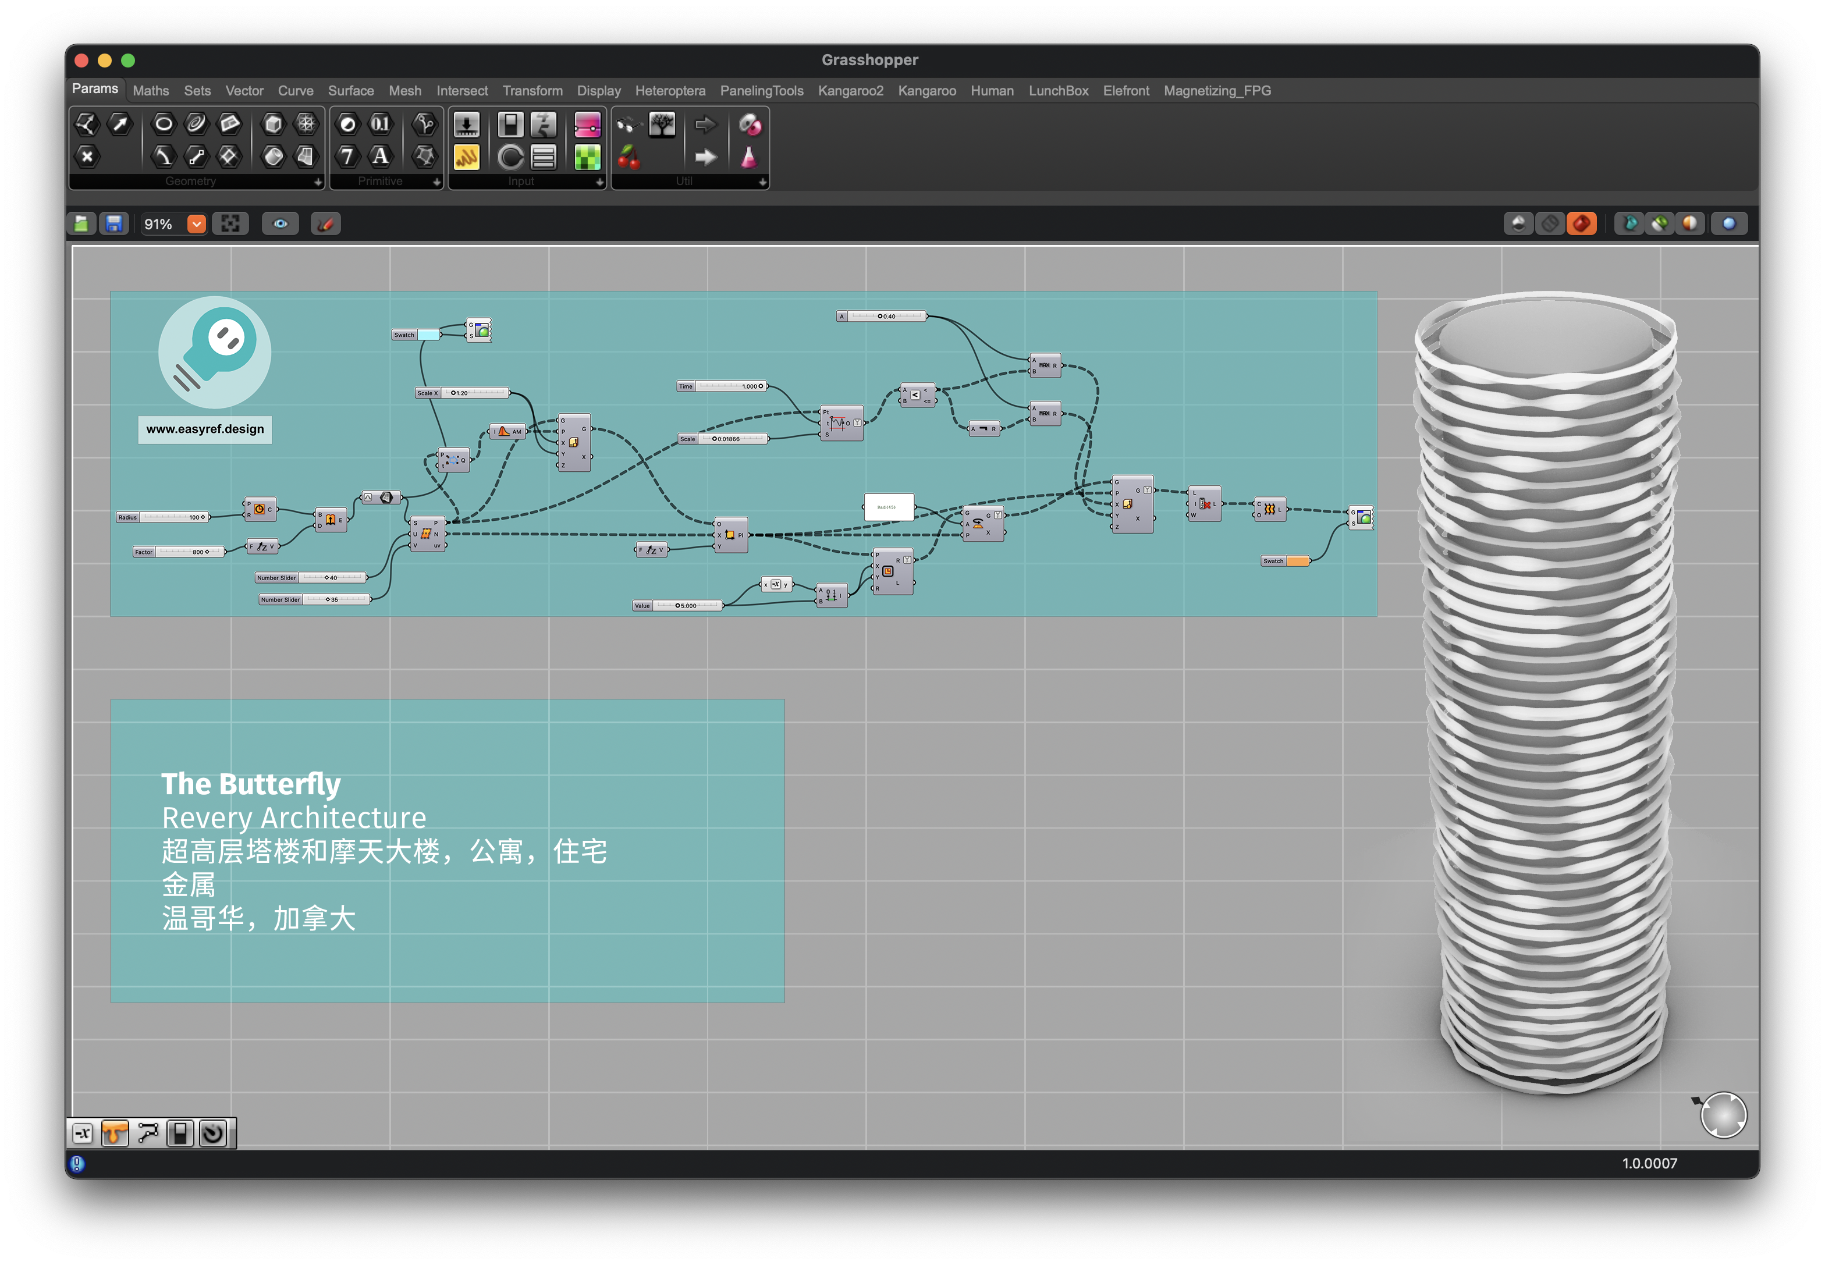Viewport: 1825px width, 1265px height.
Task: Open the Transform tab
Action: click(532, 91)
